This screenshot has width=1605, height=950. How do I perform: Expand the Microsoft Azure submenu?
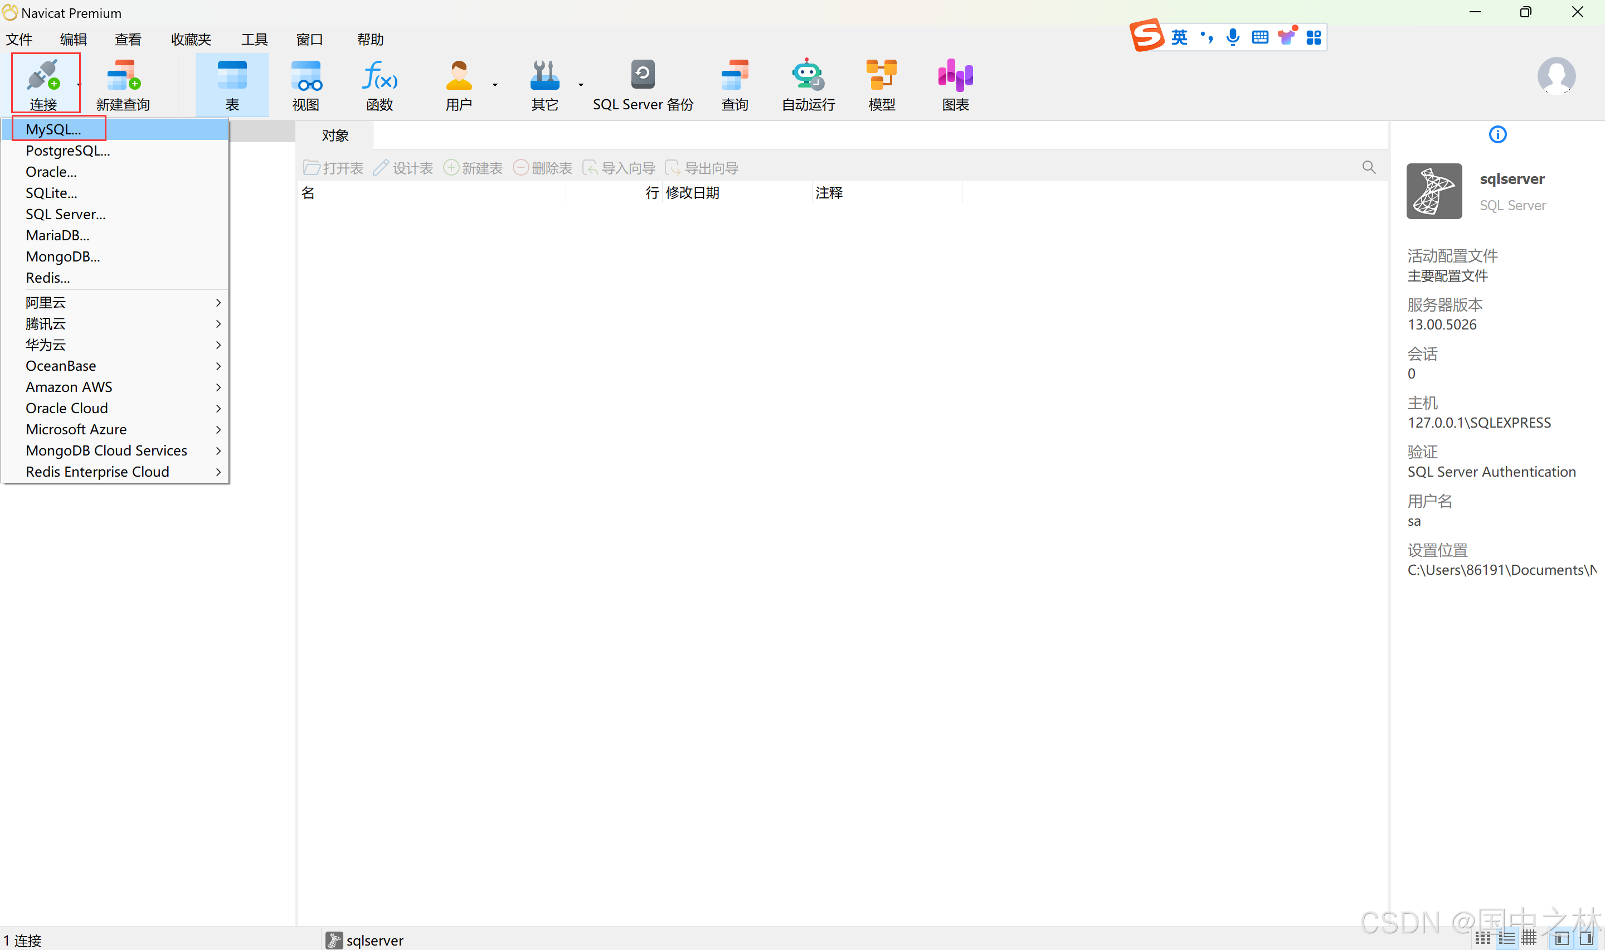pyautogui.click(x=114, y=429)
